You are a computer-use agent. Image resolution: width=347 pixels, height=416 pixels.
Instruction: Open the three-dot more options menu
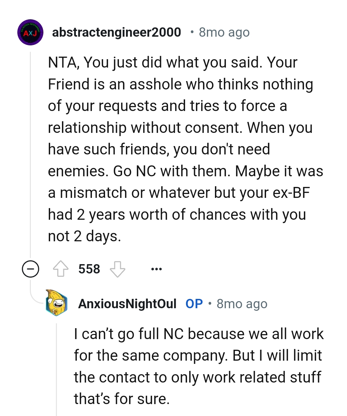click(156, 269)
